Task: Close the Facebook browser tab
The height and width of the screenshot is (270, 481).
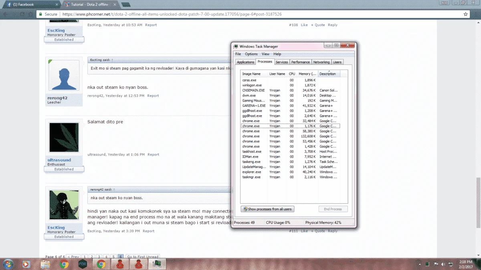Action: point(57,4)
